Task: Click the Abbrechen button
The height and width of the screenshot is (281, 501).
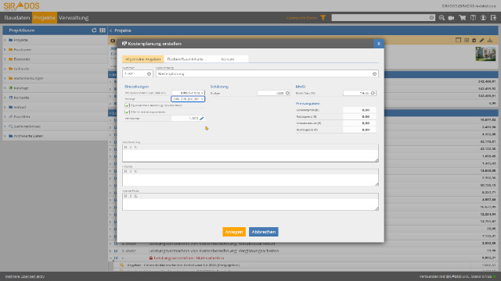Action: [x=264, y=232]
